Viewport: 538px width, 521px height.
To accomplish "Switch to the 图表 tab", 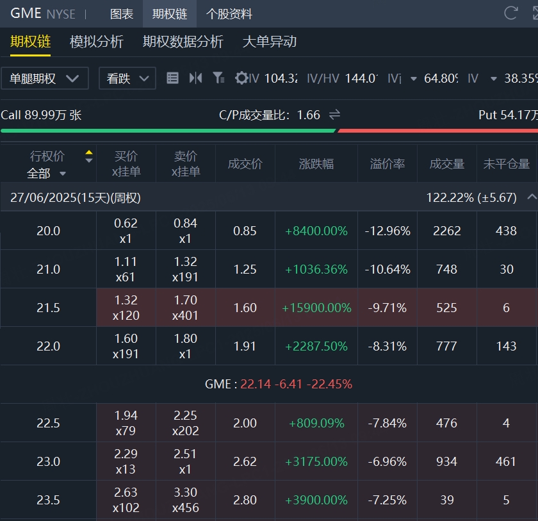I will [x=122, y=14].
